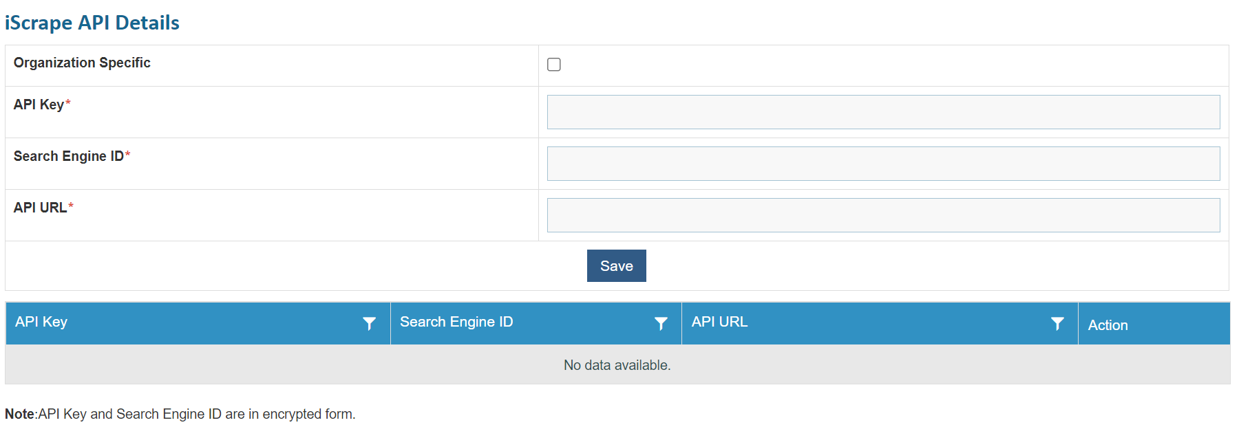Viewport: 1250px width, 438px height.
Task: Click the Organization Specific form label
Action: 82,63
